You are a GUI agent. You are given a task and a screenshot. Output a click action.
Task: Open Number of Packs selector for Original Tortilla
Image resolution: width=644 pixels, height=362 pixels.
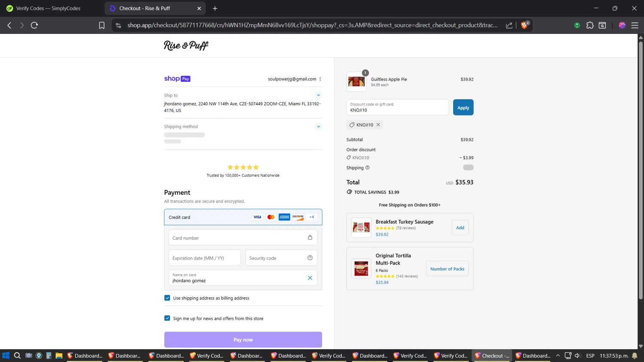pyautogui.click(x=447, y=268)
